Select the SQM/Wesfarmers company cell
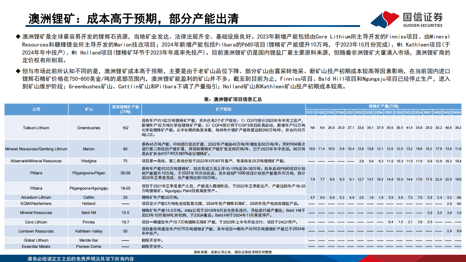 (36, 203)
